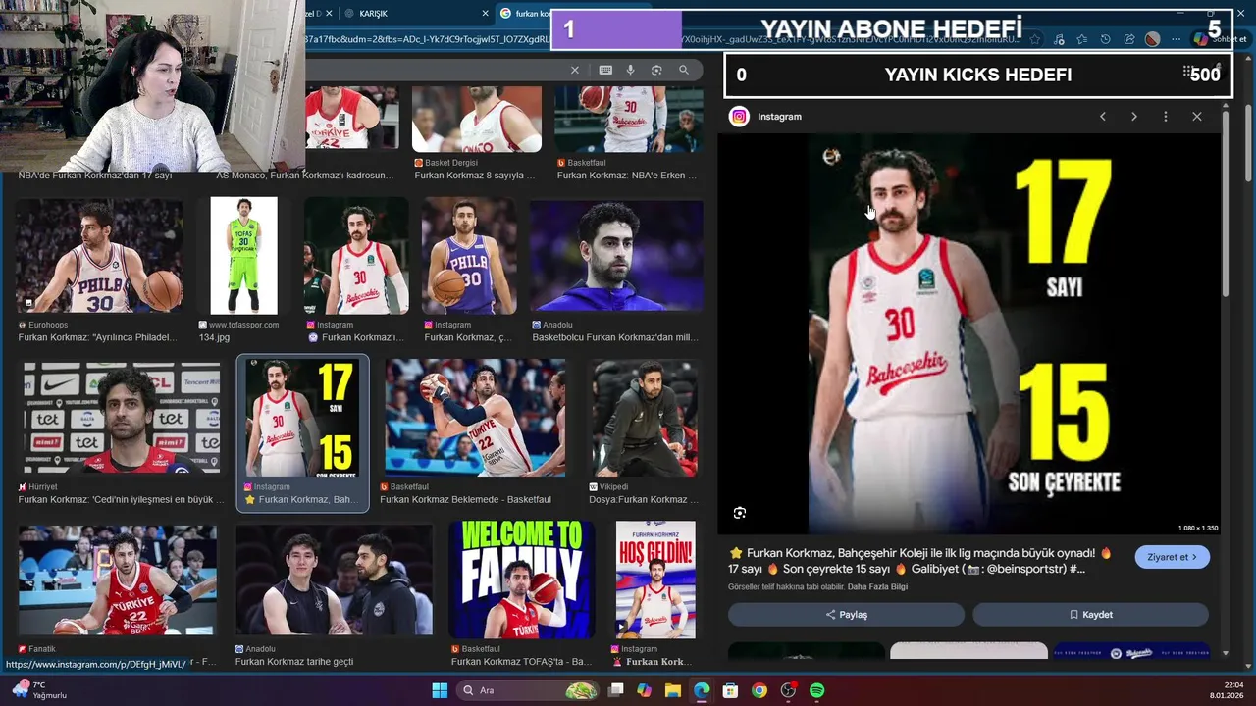
Task: Open the three-dot menu in preview panel
Action: pos(1166,116)
